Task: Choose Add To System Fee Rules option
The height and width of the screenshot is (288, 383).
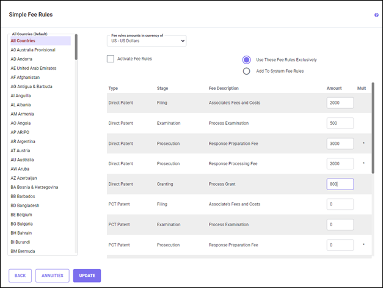Action: (x=247, y=71)
